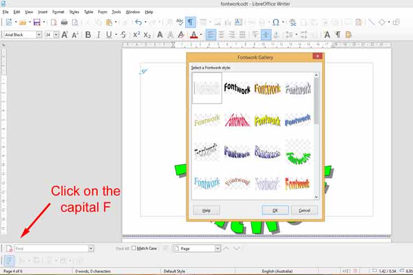Click the Find and Replace icon

9,249
